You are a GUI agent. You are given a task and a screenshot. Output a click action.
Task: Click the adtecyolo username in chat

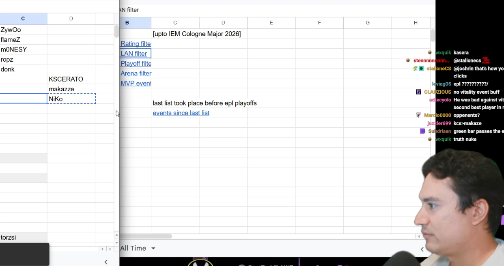[440, 100]
